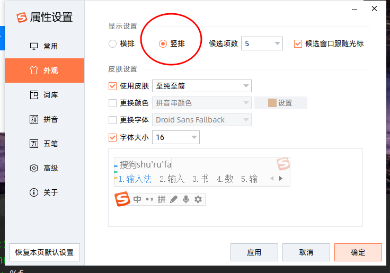
Task: Click the next page arrow in candidate preview
Action: click(281, 179)
